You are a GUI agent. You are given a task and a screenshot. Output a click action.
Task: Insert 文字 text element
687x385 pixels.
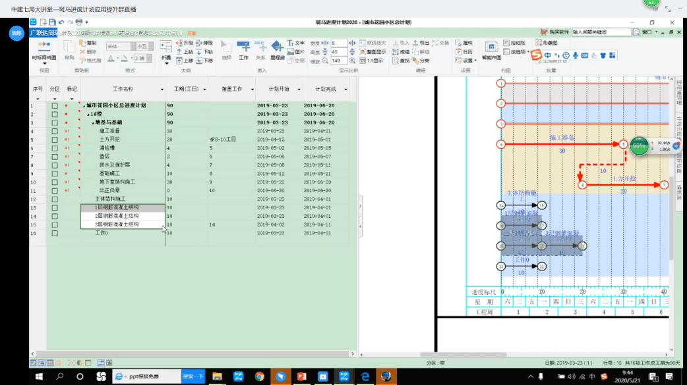296,43
